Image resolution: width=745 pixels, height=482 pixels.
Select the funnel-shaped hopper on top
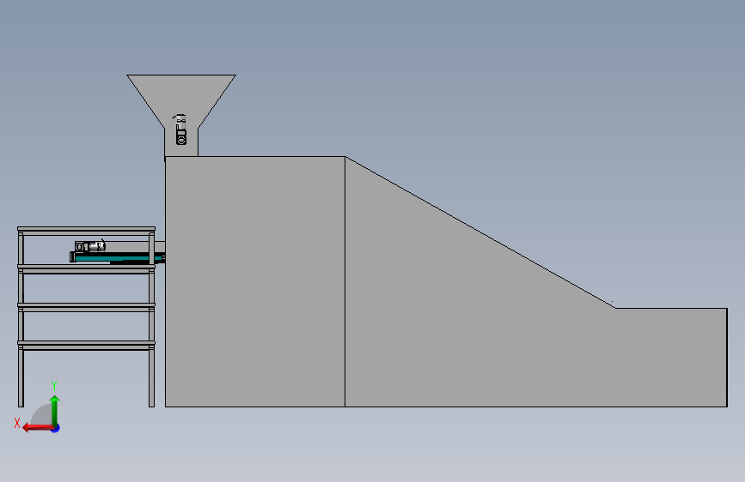pyautogui.click(x=181, y=100)
